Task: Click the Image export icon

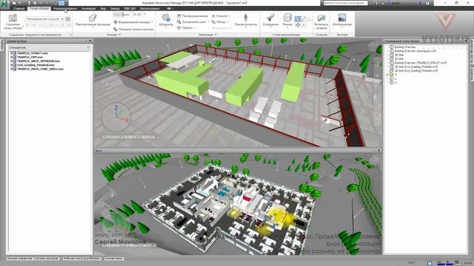Action: (x=342, y=18)
